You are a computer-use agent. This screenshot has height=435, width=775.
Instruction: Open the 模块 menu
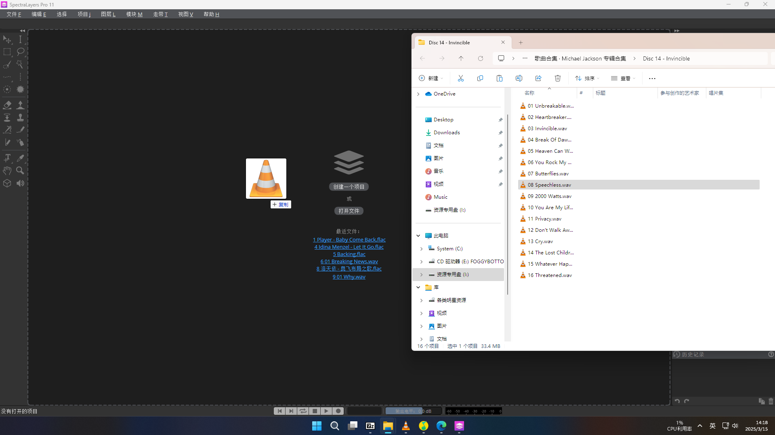tap(134, 14)
